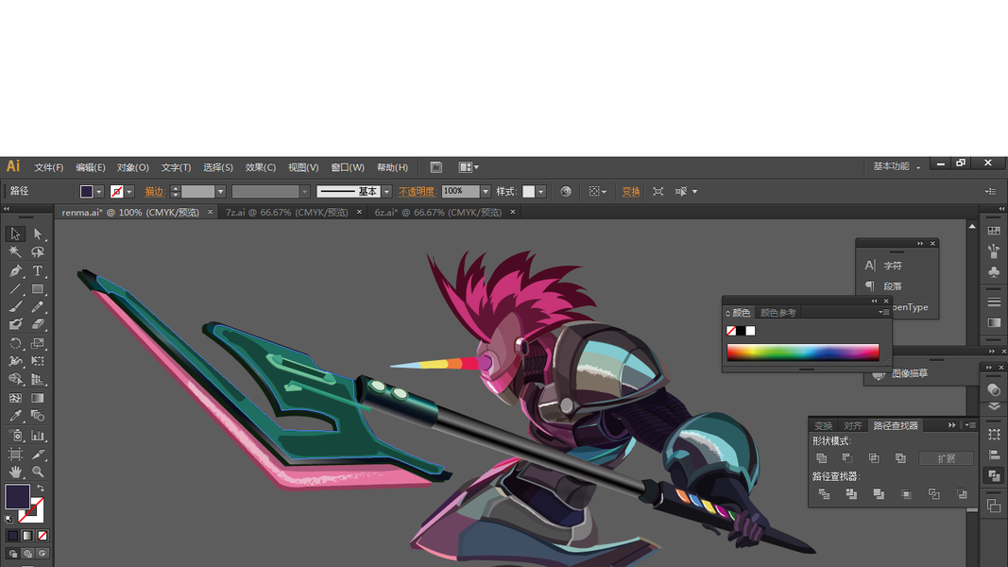This screenshot has height=567, width=1008.
Task: Swap fill and stroke colors arrow
Action: [x=41, y=489]
